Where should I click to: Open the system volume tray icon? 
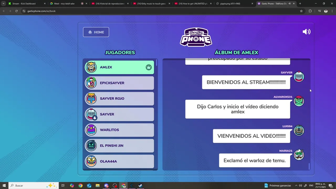(x=301, y=186)
